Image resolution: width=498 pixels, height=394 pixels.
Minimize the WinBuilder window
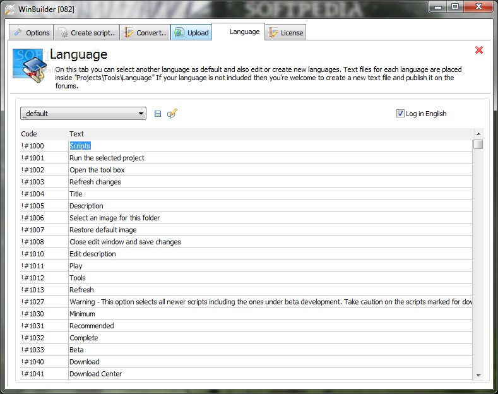tap(438, 6)
